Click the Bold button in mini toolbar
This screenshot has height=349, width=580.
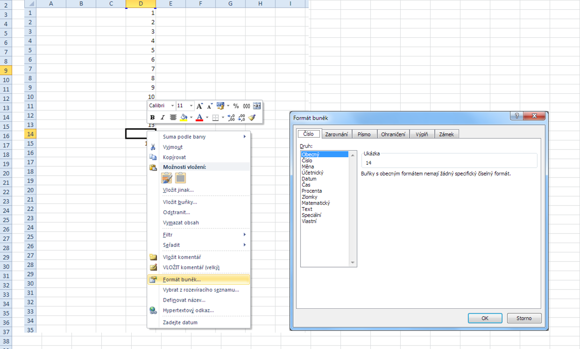coord(152,118)
